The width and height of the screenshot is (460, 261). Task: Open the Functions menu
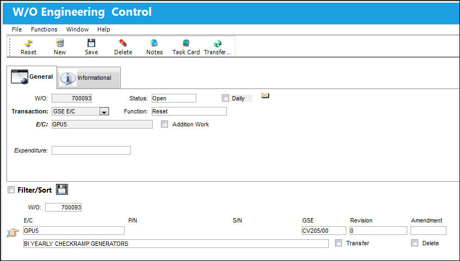point(44,29)
